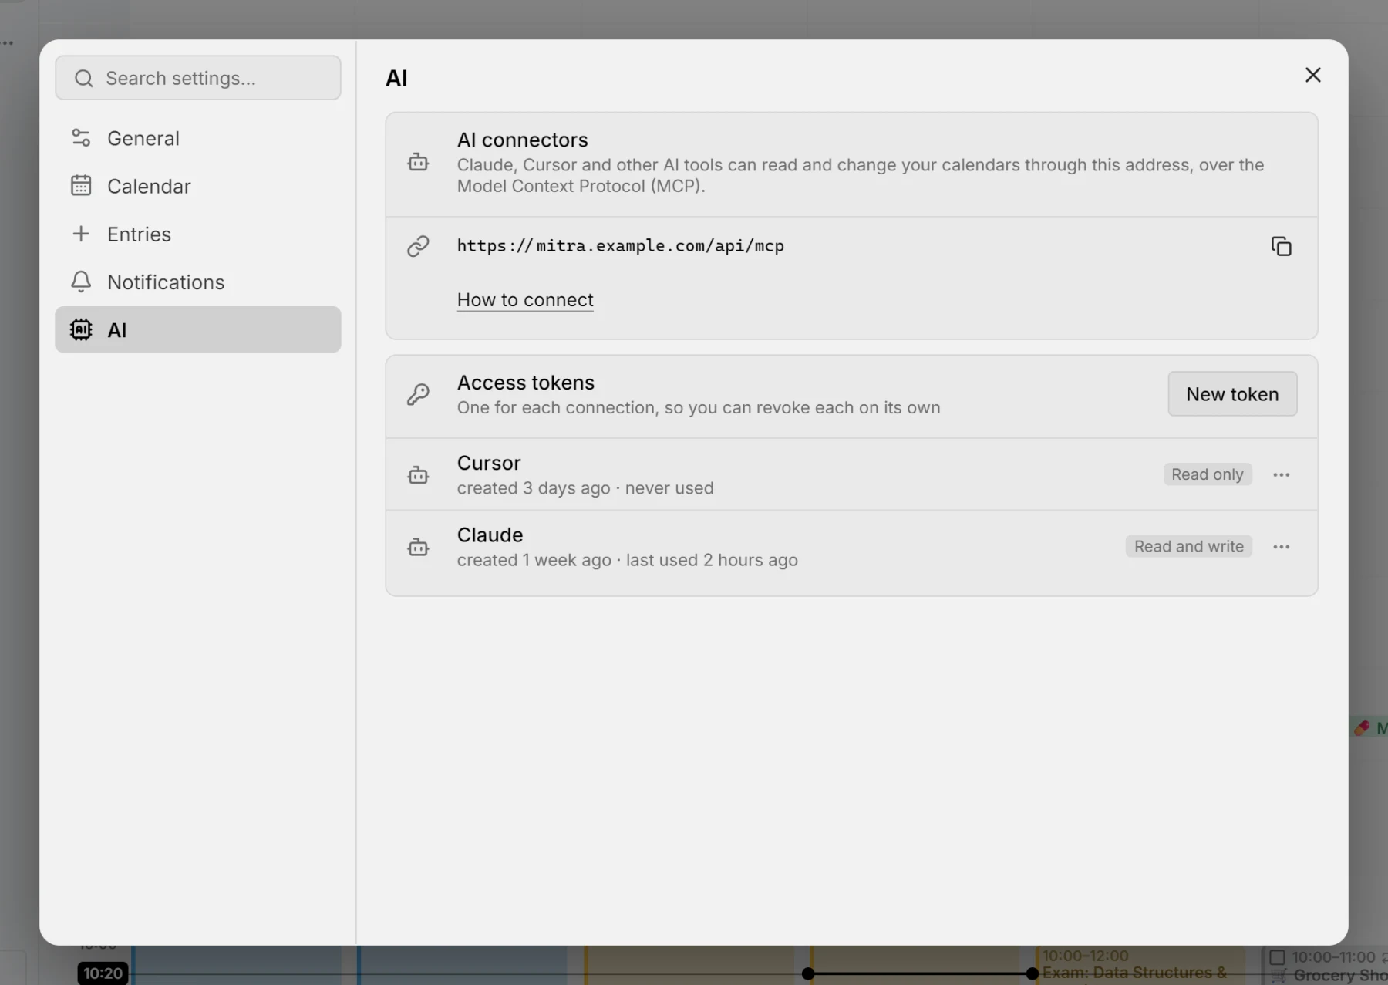Click the Access tokens key icon
This screenshot has height=985, width=1388.
pyautogui.click(x=418, y=394)
